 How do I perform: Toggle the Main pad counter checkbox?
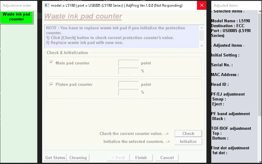tap(51, 62)
